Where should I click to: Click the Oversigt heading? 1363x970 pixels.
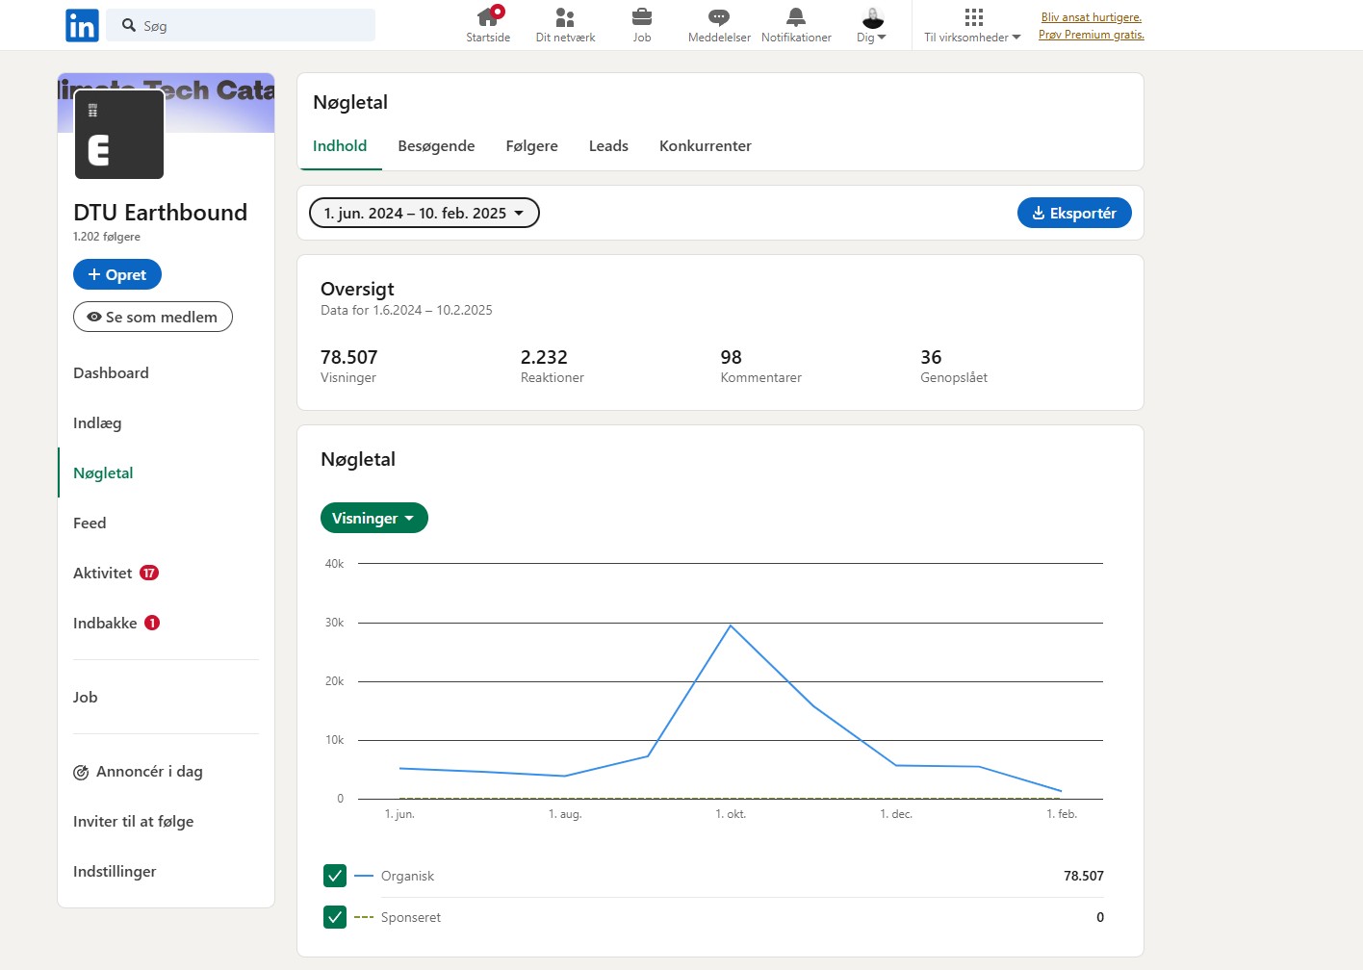click(x=357, y=289)
